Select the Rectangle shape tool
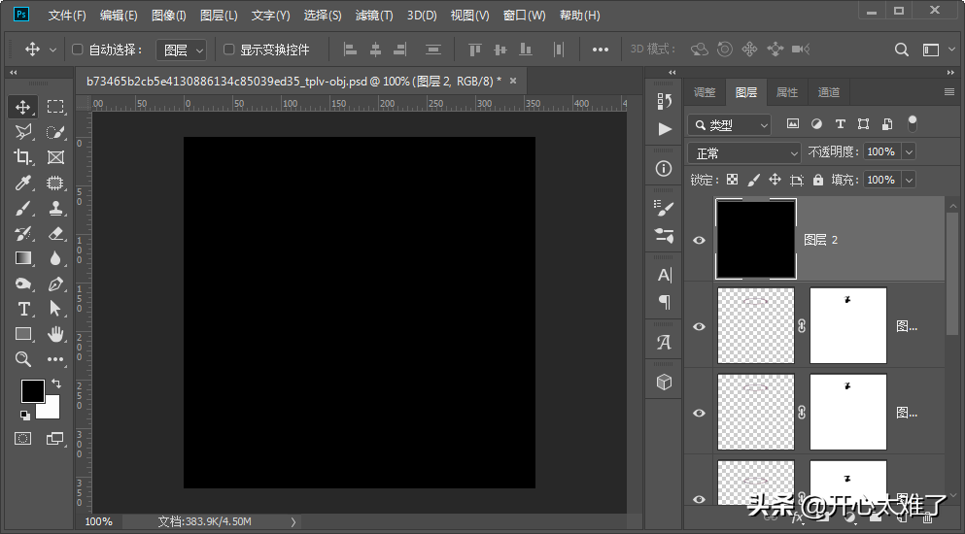This screenshot has width=965, height=534. coord(22,334)
